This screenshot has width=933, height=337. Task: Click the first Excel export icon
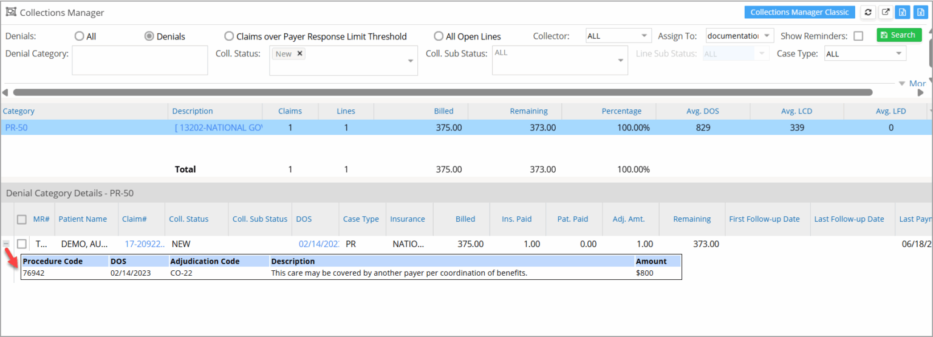903,12
